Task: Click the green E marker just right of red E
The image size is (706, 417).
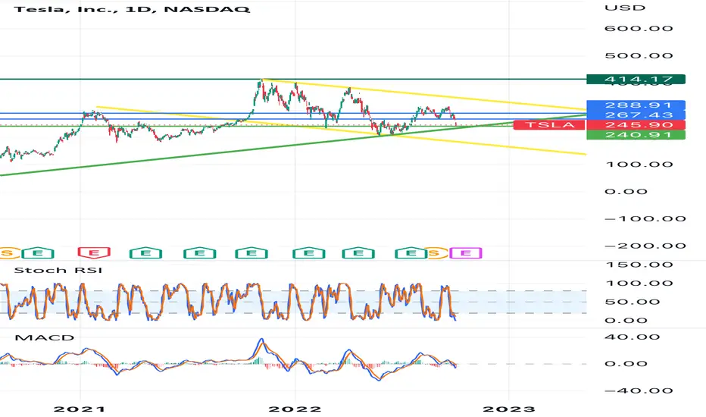Action: click(x=145, y=253)
